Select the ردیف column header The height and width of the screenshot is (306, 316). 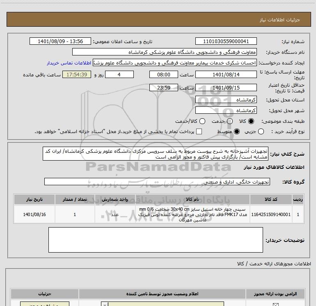[298, 200]
